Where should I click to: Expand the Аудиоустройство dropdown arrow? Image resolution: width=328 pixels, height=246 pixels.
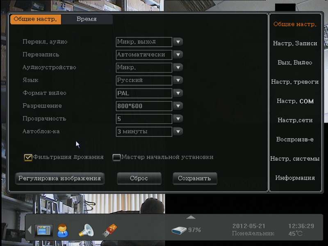178,67
